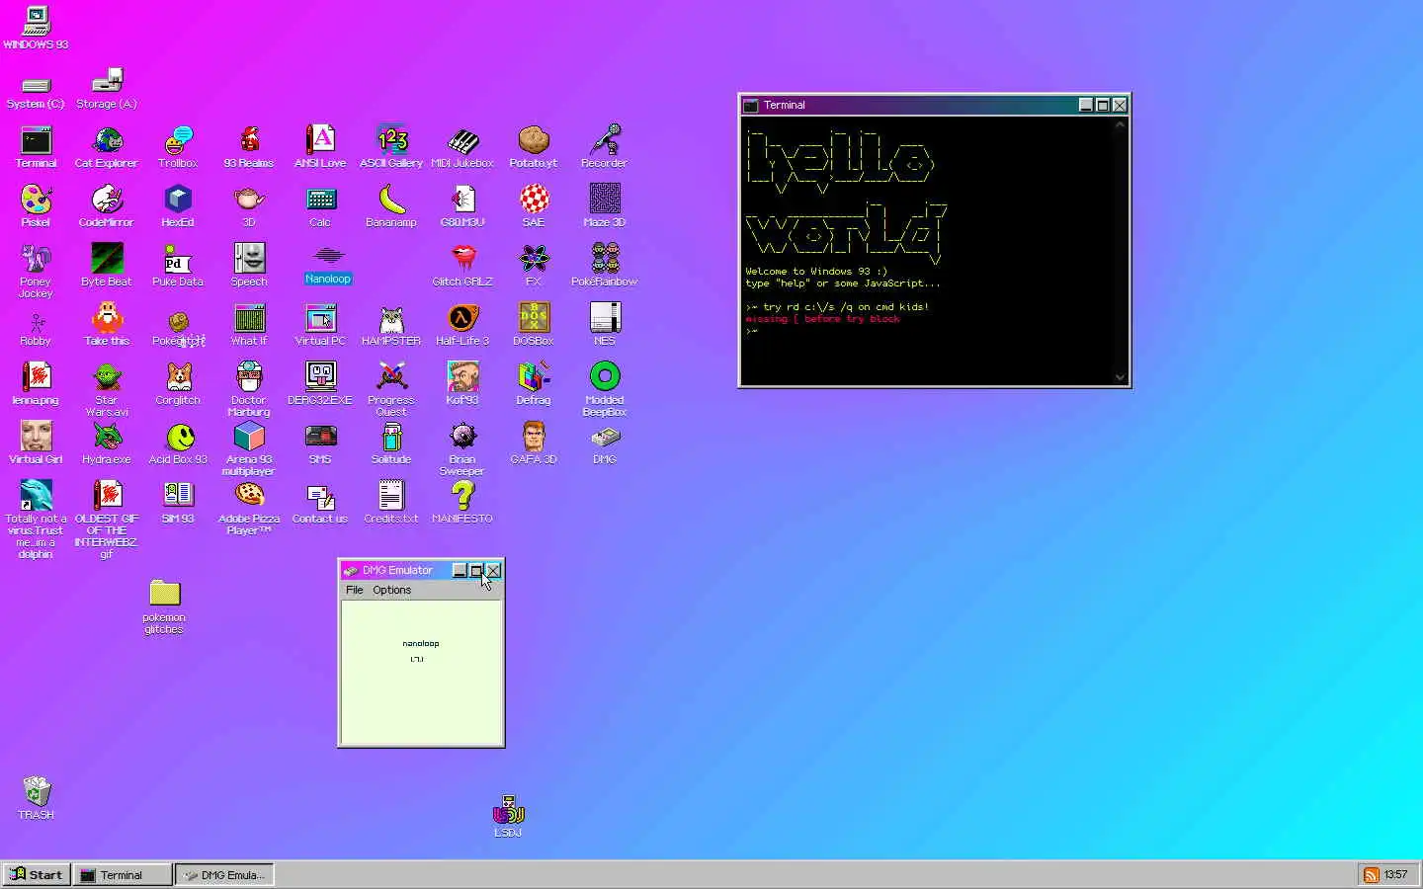The width and height of the screenshot is (1423, 889).
Task: Launch the Doctor Marburg icon
Action: pos(249,389)
